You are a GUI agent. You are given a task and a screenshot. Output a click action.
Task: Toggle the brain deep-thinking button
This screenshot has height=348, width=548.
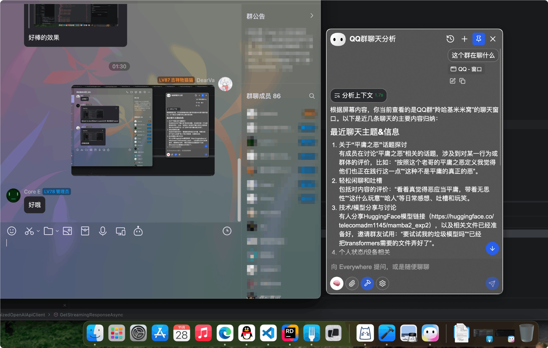(x=336, y=283)
